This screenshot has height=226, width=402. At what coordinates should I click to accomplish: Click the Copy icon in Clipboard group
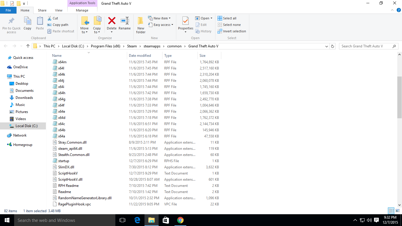coord(27,21)
